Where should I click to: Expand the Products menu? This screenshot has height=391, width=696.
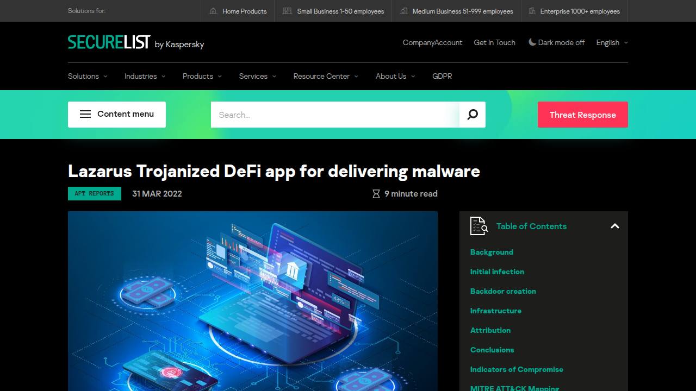click(202, 76)
